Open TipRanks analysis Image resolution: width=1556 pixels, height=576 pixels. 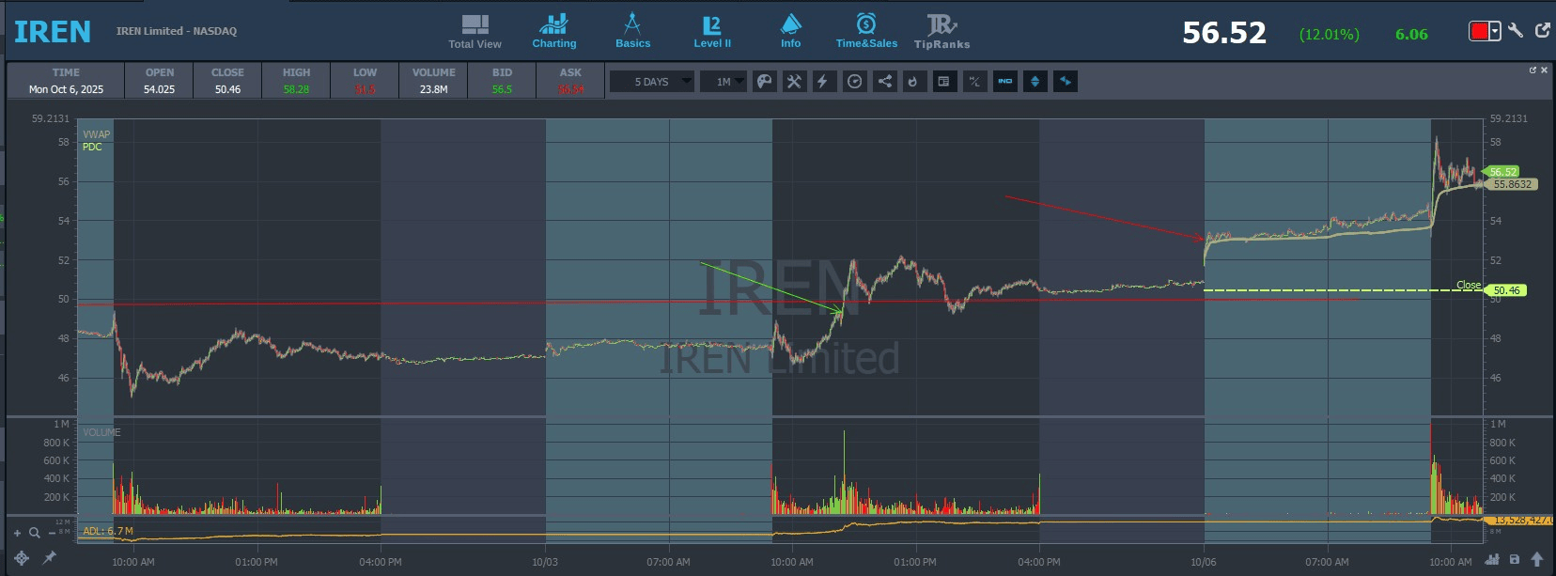[941, 32]
